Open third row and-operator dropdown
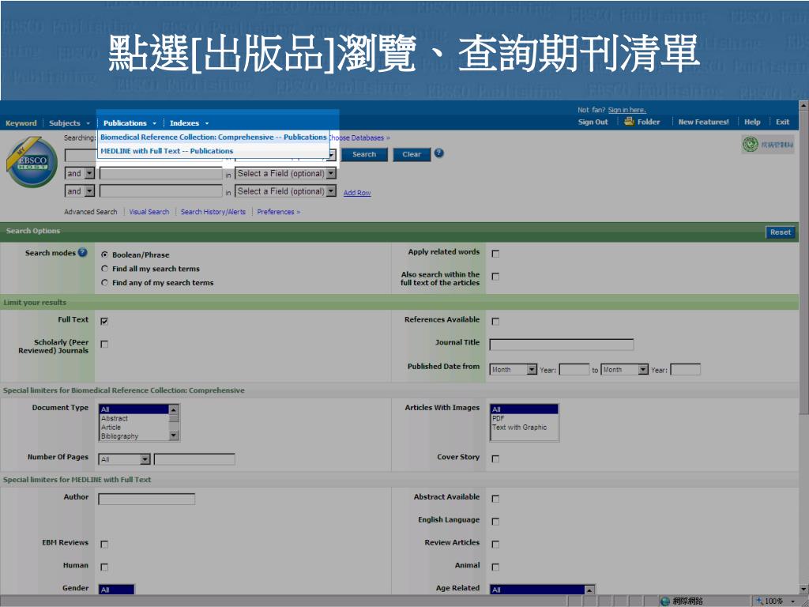The height and width of the screenshot is (607, 809). 80,191
